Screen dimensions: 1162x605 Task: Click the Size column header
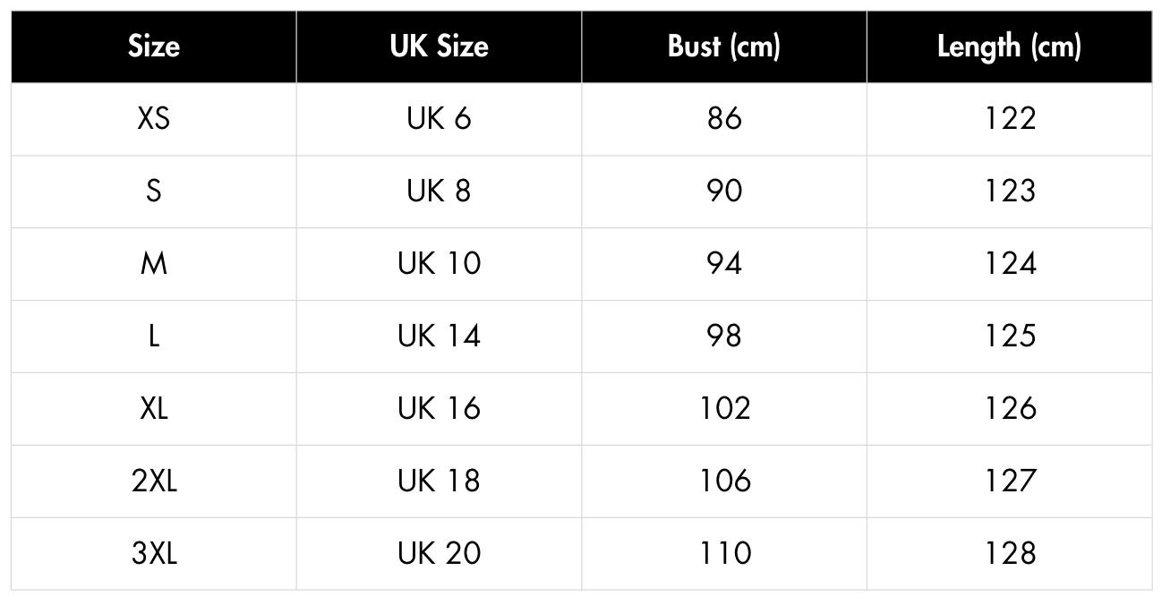click(x=154, y=47)
